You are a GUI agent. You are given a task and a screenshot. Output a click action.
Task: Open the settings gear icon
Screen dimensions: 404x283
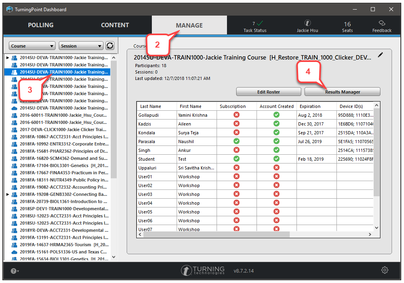click(x=385, y=270)
